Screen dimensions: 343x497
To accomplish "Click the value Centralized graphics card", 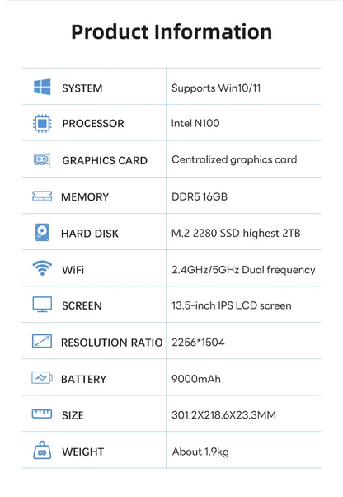I will 234,159.
